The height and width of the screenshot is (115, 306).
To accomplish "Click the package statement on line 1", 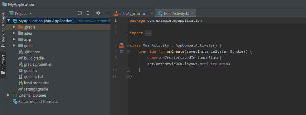I will (x=166, y=20).
